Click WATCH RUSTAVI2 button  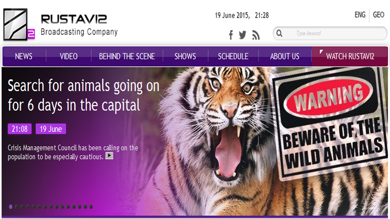tap(350, 56)
